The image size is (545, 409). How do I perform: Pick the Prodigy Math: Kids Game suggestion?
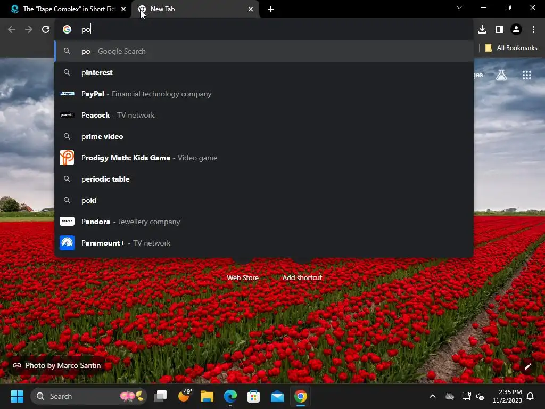pos(264,158)
